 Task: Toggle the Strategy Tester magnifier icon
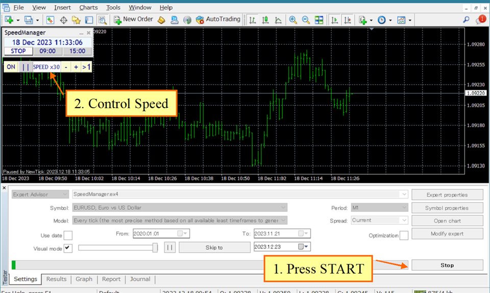102,20
